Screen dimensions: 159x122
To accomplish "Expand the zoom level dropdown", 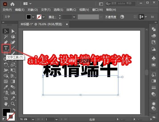I will (x=33, y=119).
